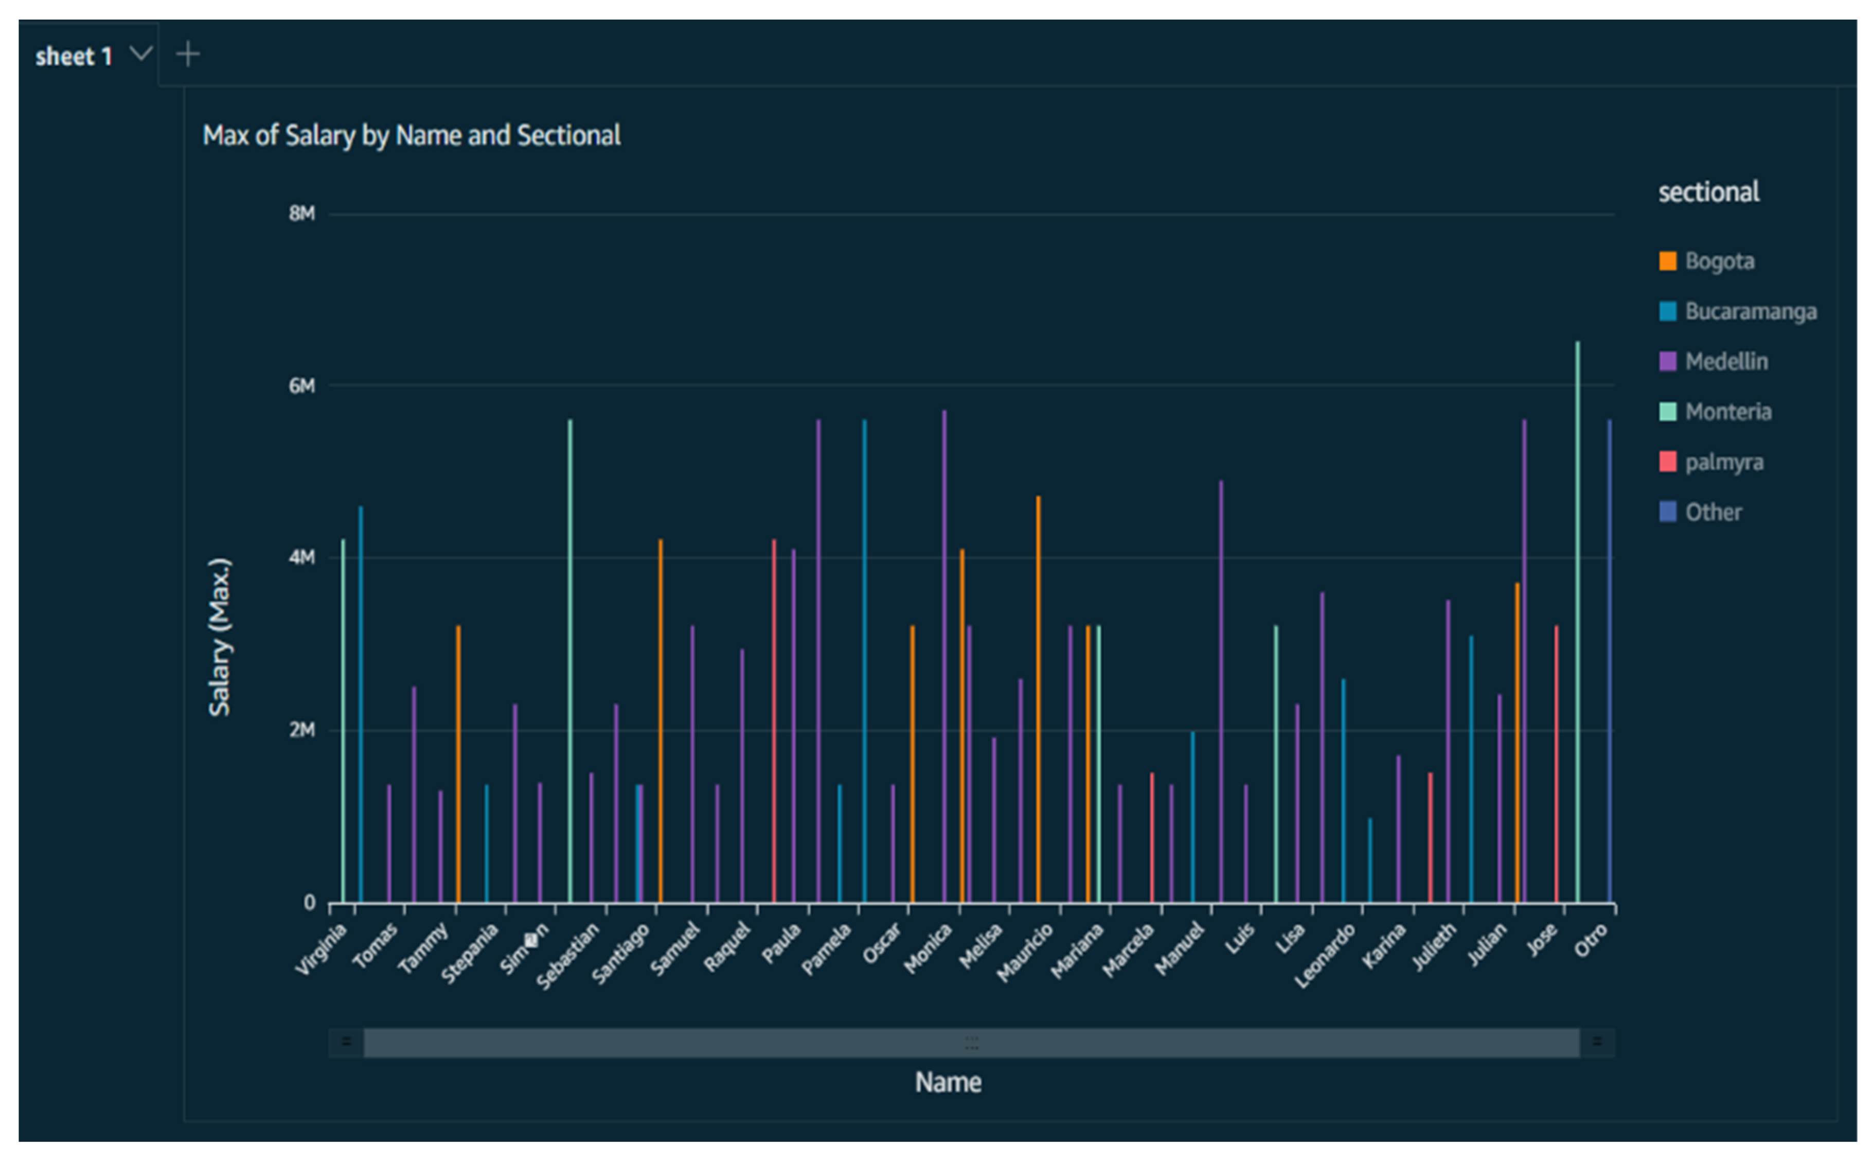Open the sheet 1 dropdown arrow
1872x1162 pixels.
click(140, 53)
